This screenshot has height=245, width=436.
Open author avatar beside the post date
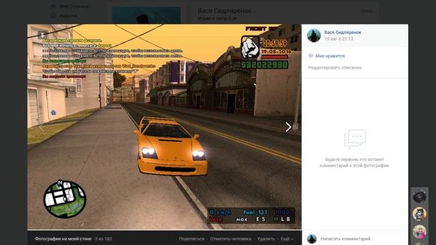point(313,35)
